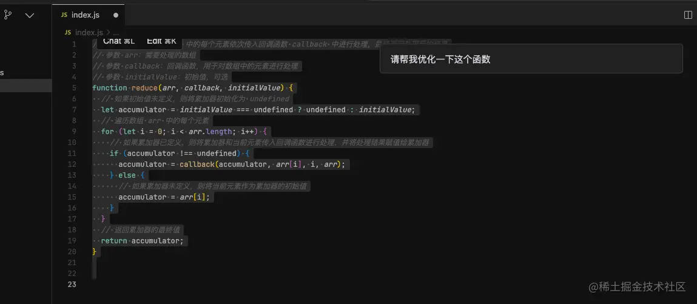Select the index.js editor tab

[x=89, y=15]
